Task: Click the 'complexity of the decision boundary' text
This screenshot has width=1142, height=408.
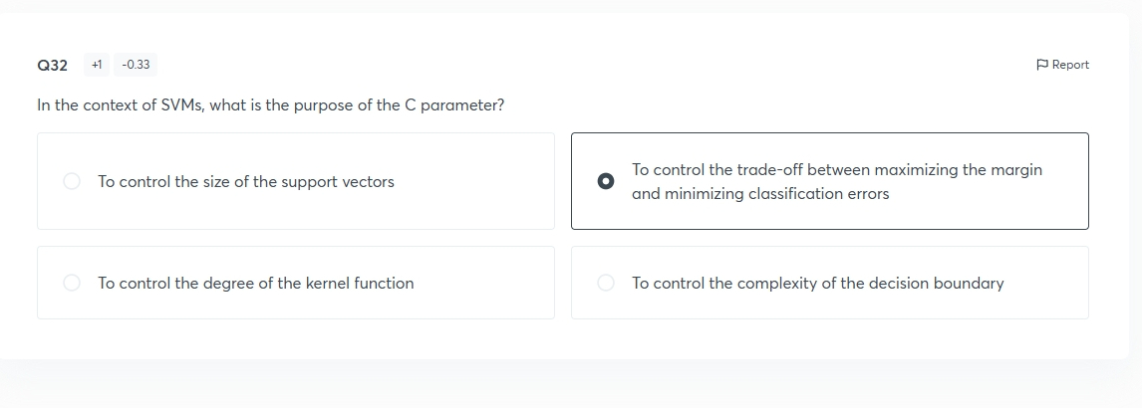Action: (870, 284)
